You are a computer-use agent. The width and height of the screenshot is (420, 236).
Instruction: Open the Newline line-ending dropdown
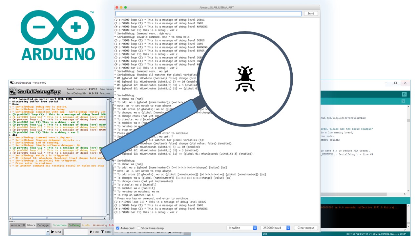point(241,227)
